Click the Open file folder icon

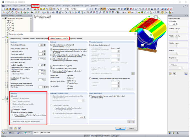(x=7, y=9)
